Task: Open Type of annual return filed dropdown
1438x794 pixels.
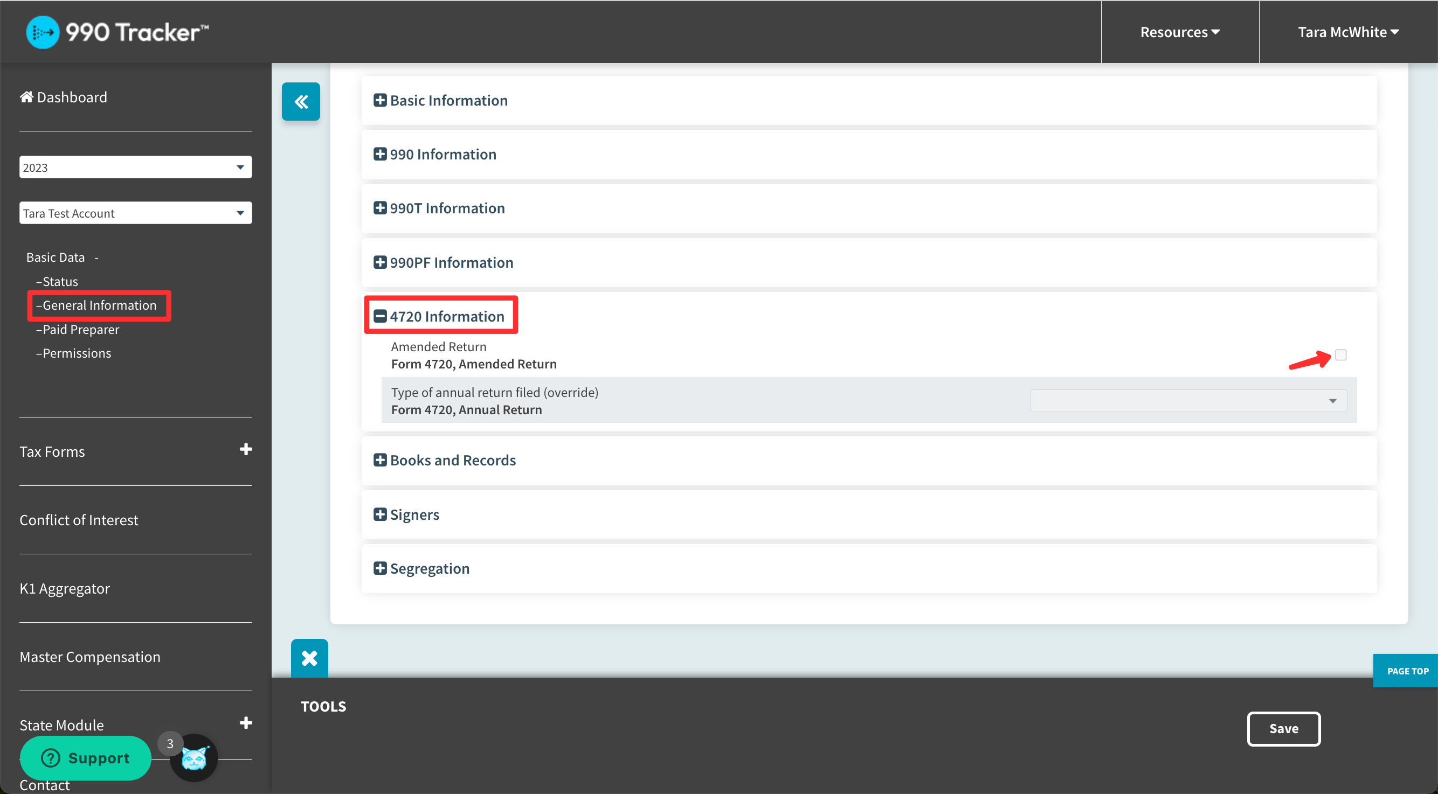Action: [1188, 401]
